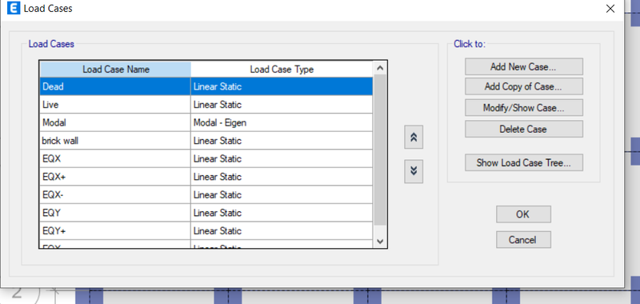Sort by the Load Case Name column header
640x304 pixels.
pyautogui.click(x=115, y=69)
